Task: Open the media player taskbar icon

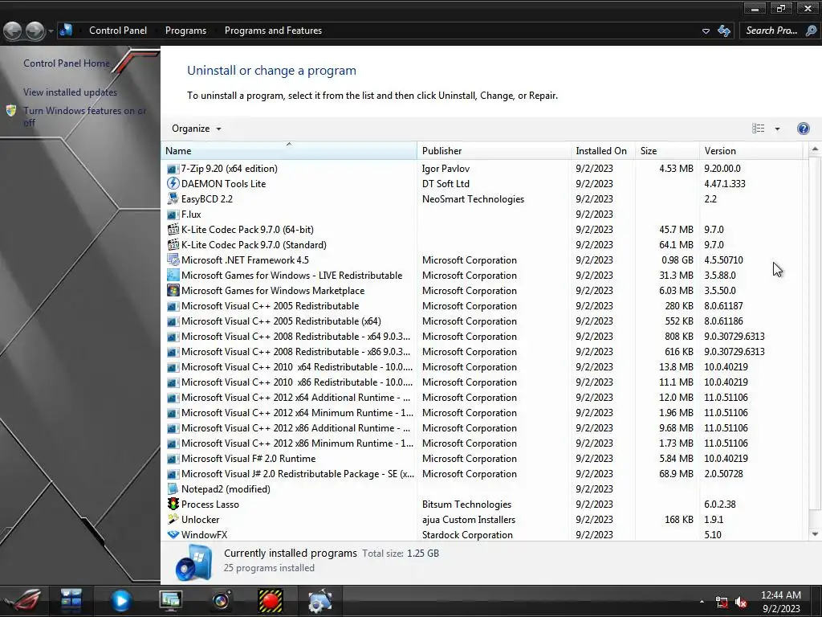Action: point(120,601)
